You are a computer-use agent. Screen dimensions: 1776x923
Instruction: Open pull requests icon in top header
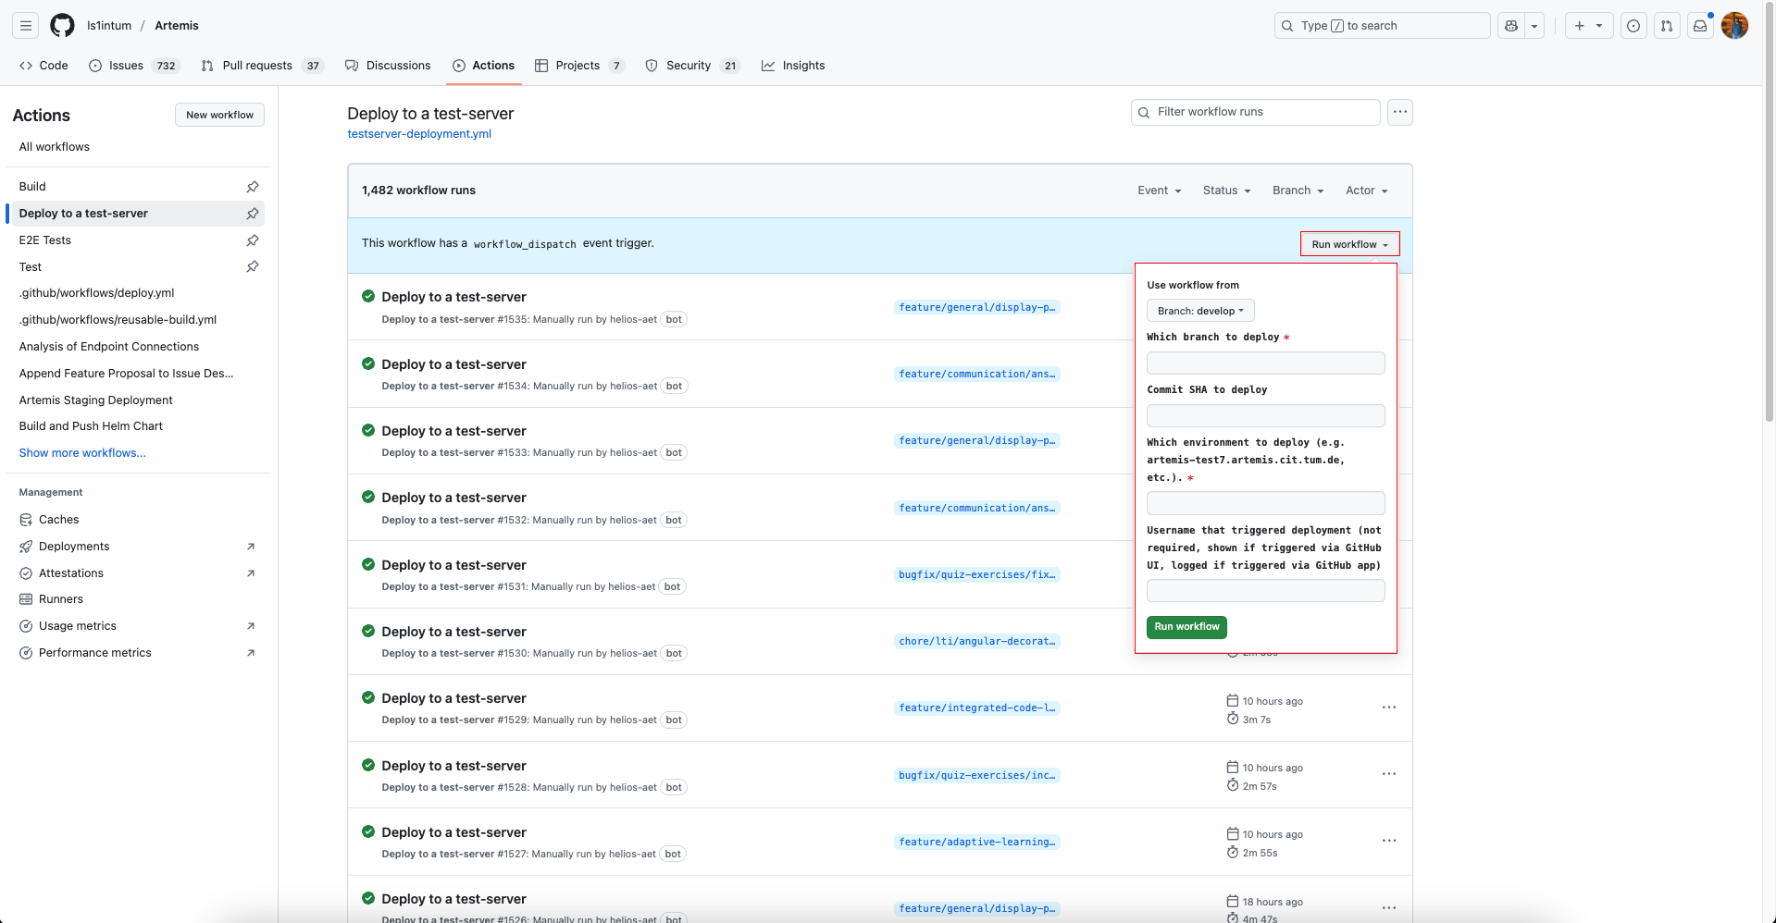pyautogui.click(x=1667, y=26)
